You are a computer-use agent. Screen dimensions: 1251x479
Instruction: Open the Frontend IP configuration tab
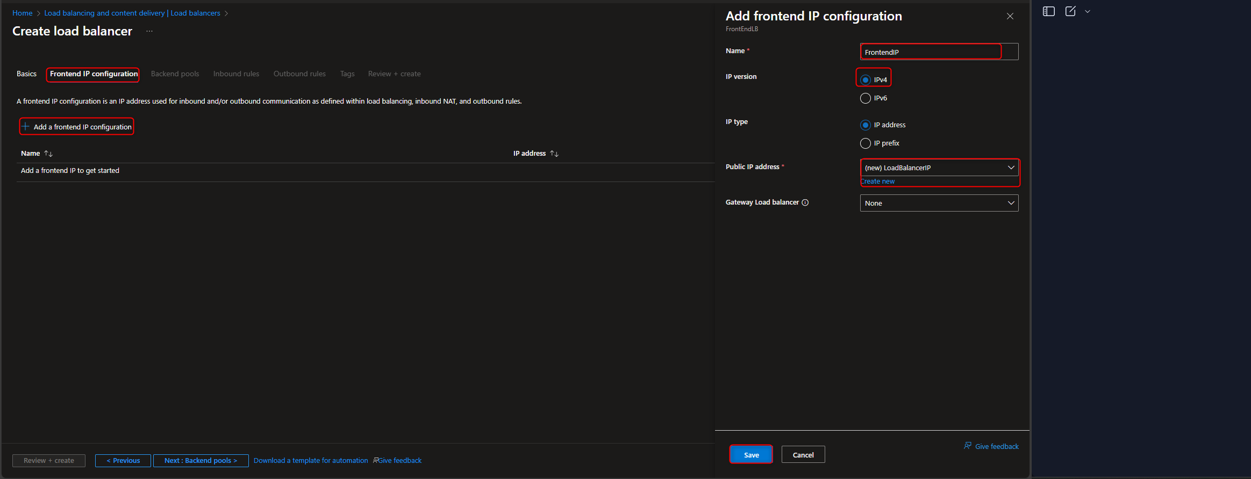[x=94, y=74]
